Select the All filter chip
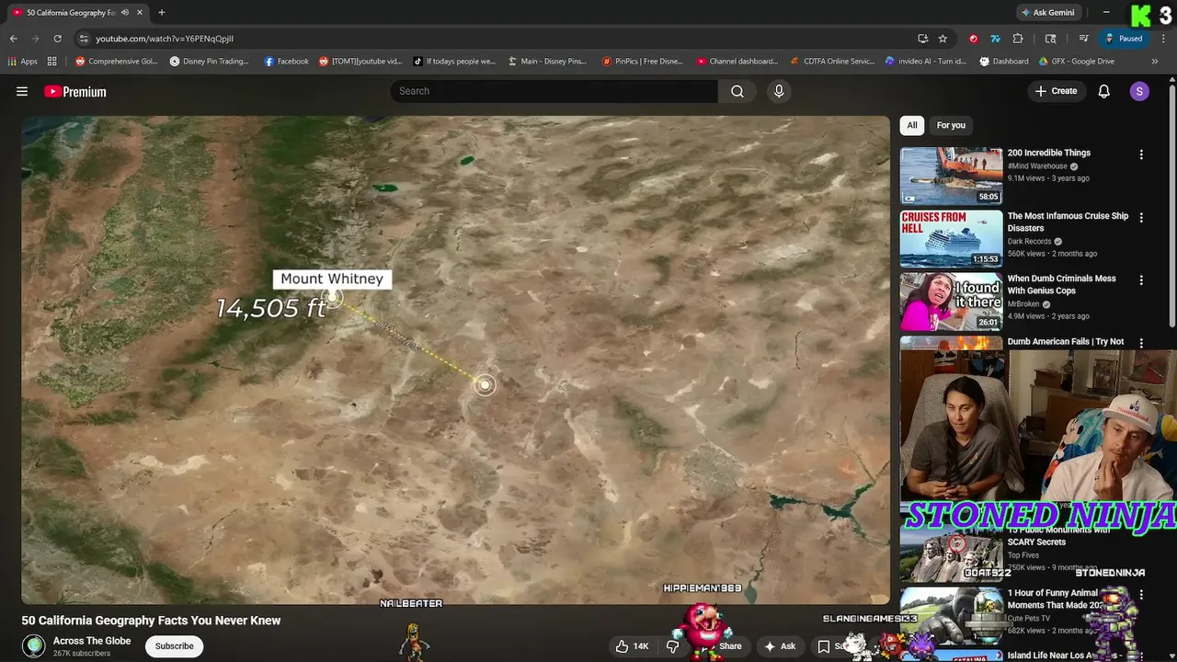 pyautogui.click(x=911, y=125)
